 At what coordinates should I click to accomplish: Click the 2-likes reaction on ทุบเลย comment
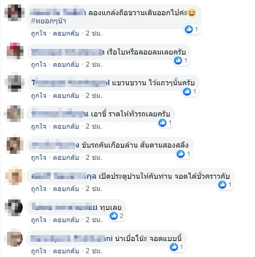117,216
